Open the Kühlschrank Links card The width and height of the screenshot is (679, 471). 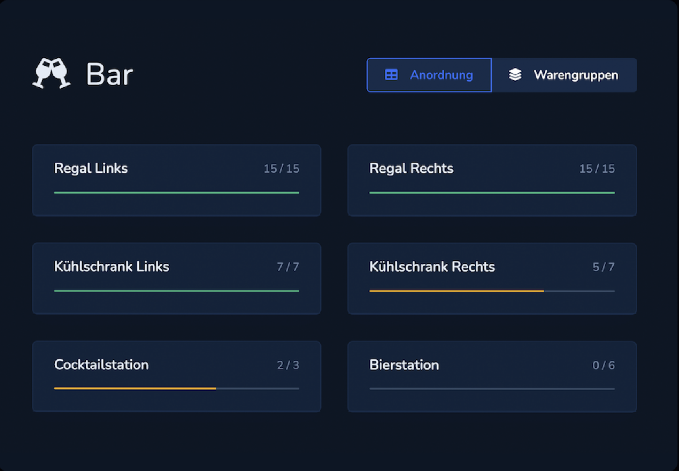pos(177,279)
